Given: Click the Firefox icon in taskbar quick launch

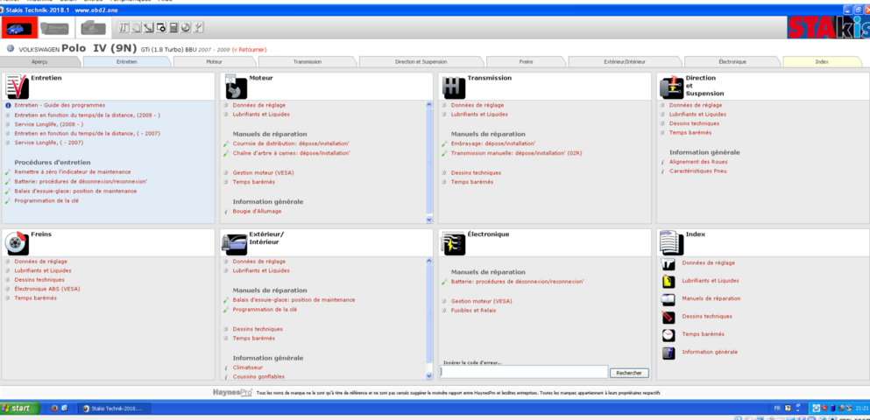Looking at the screenshot, I should click(x=54, y=409).
